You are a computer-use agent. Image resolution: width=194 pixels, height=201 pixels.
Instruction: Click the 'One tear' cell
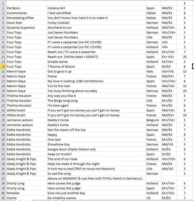point(96,140)
